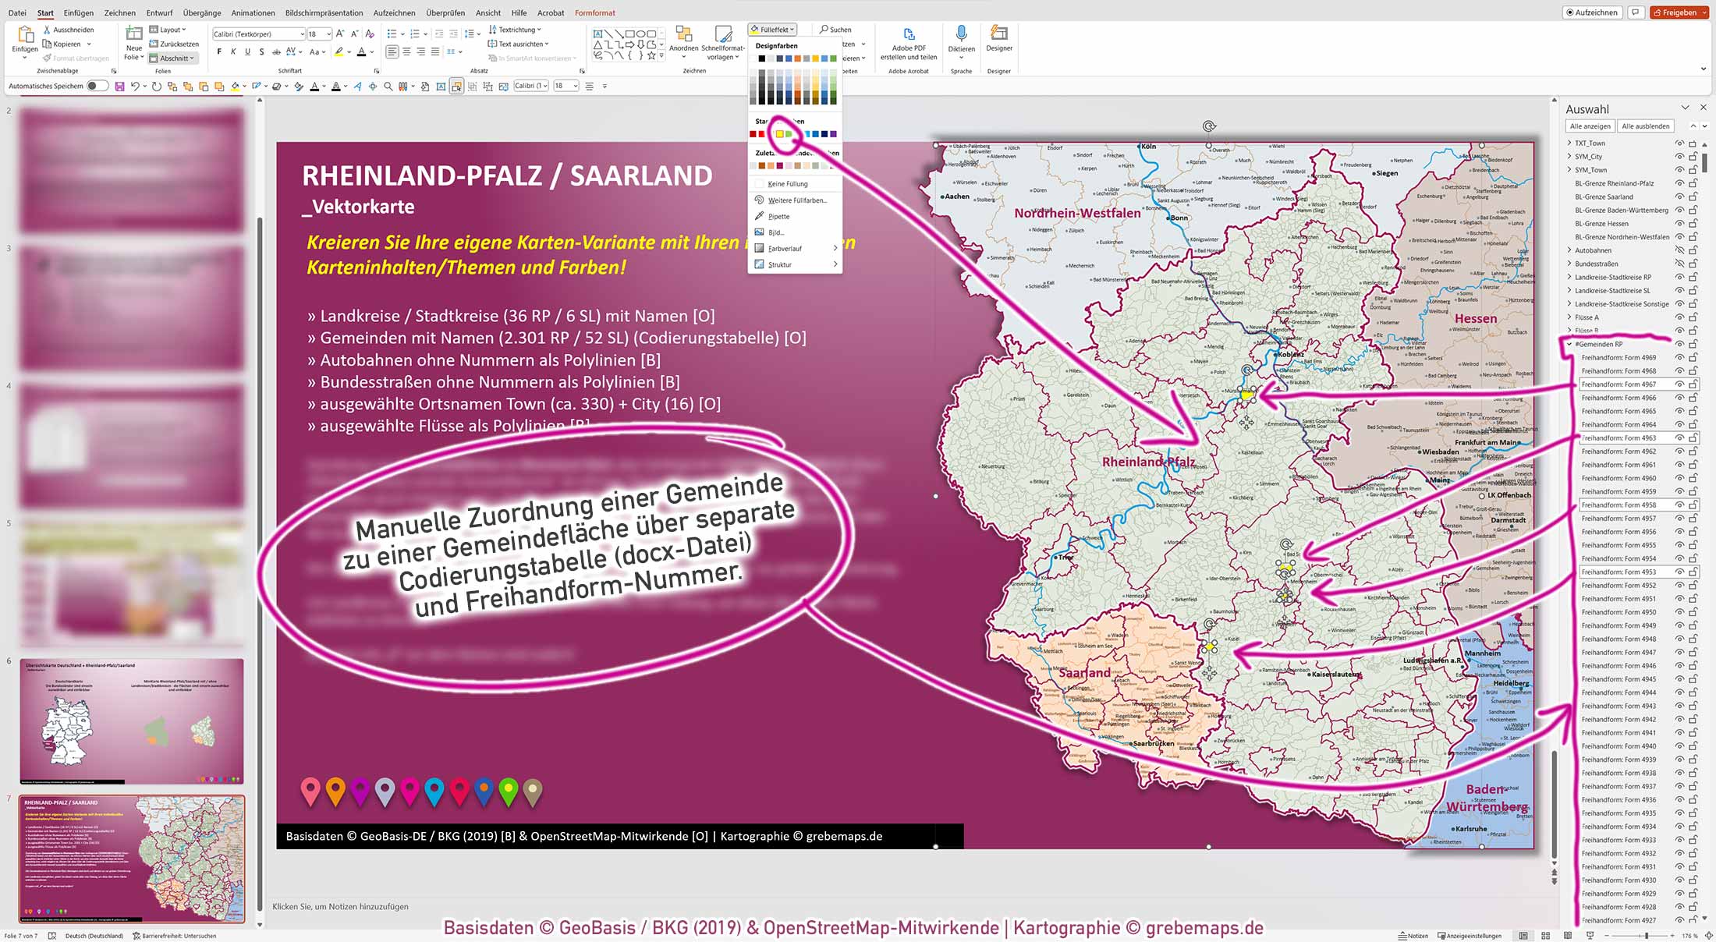Activate the underline (U) icon

pos(246,51)
